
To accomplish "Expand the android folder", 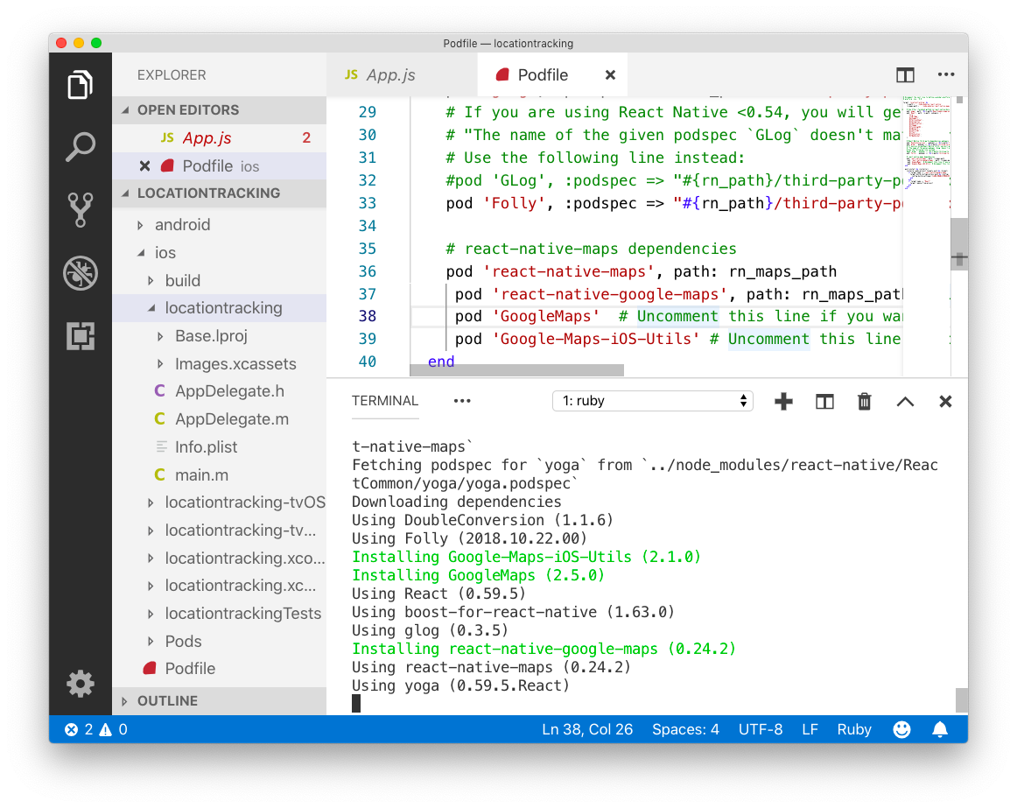I will click(x=182, y=225).
